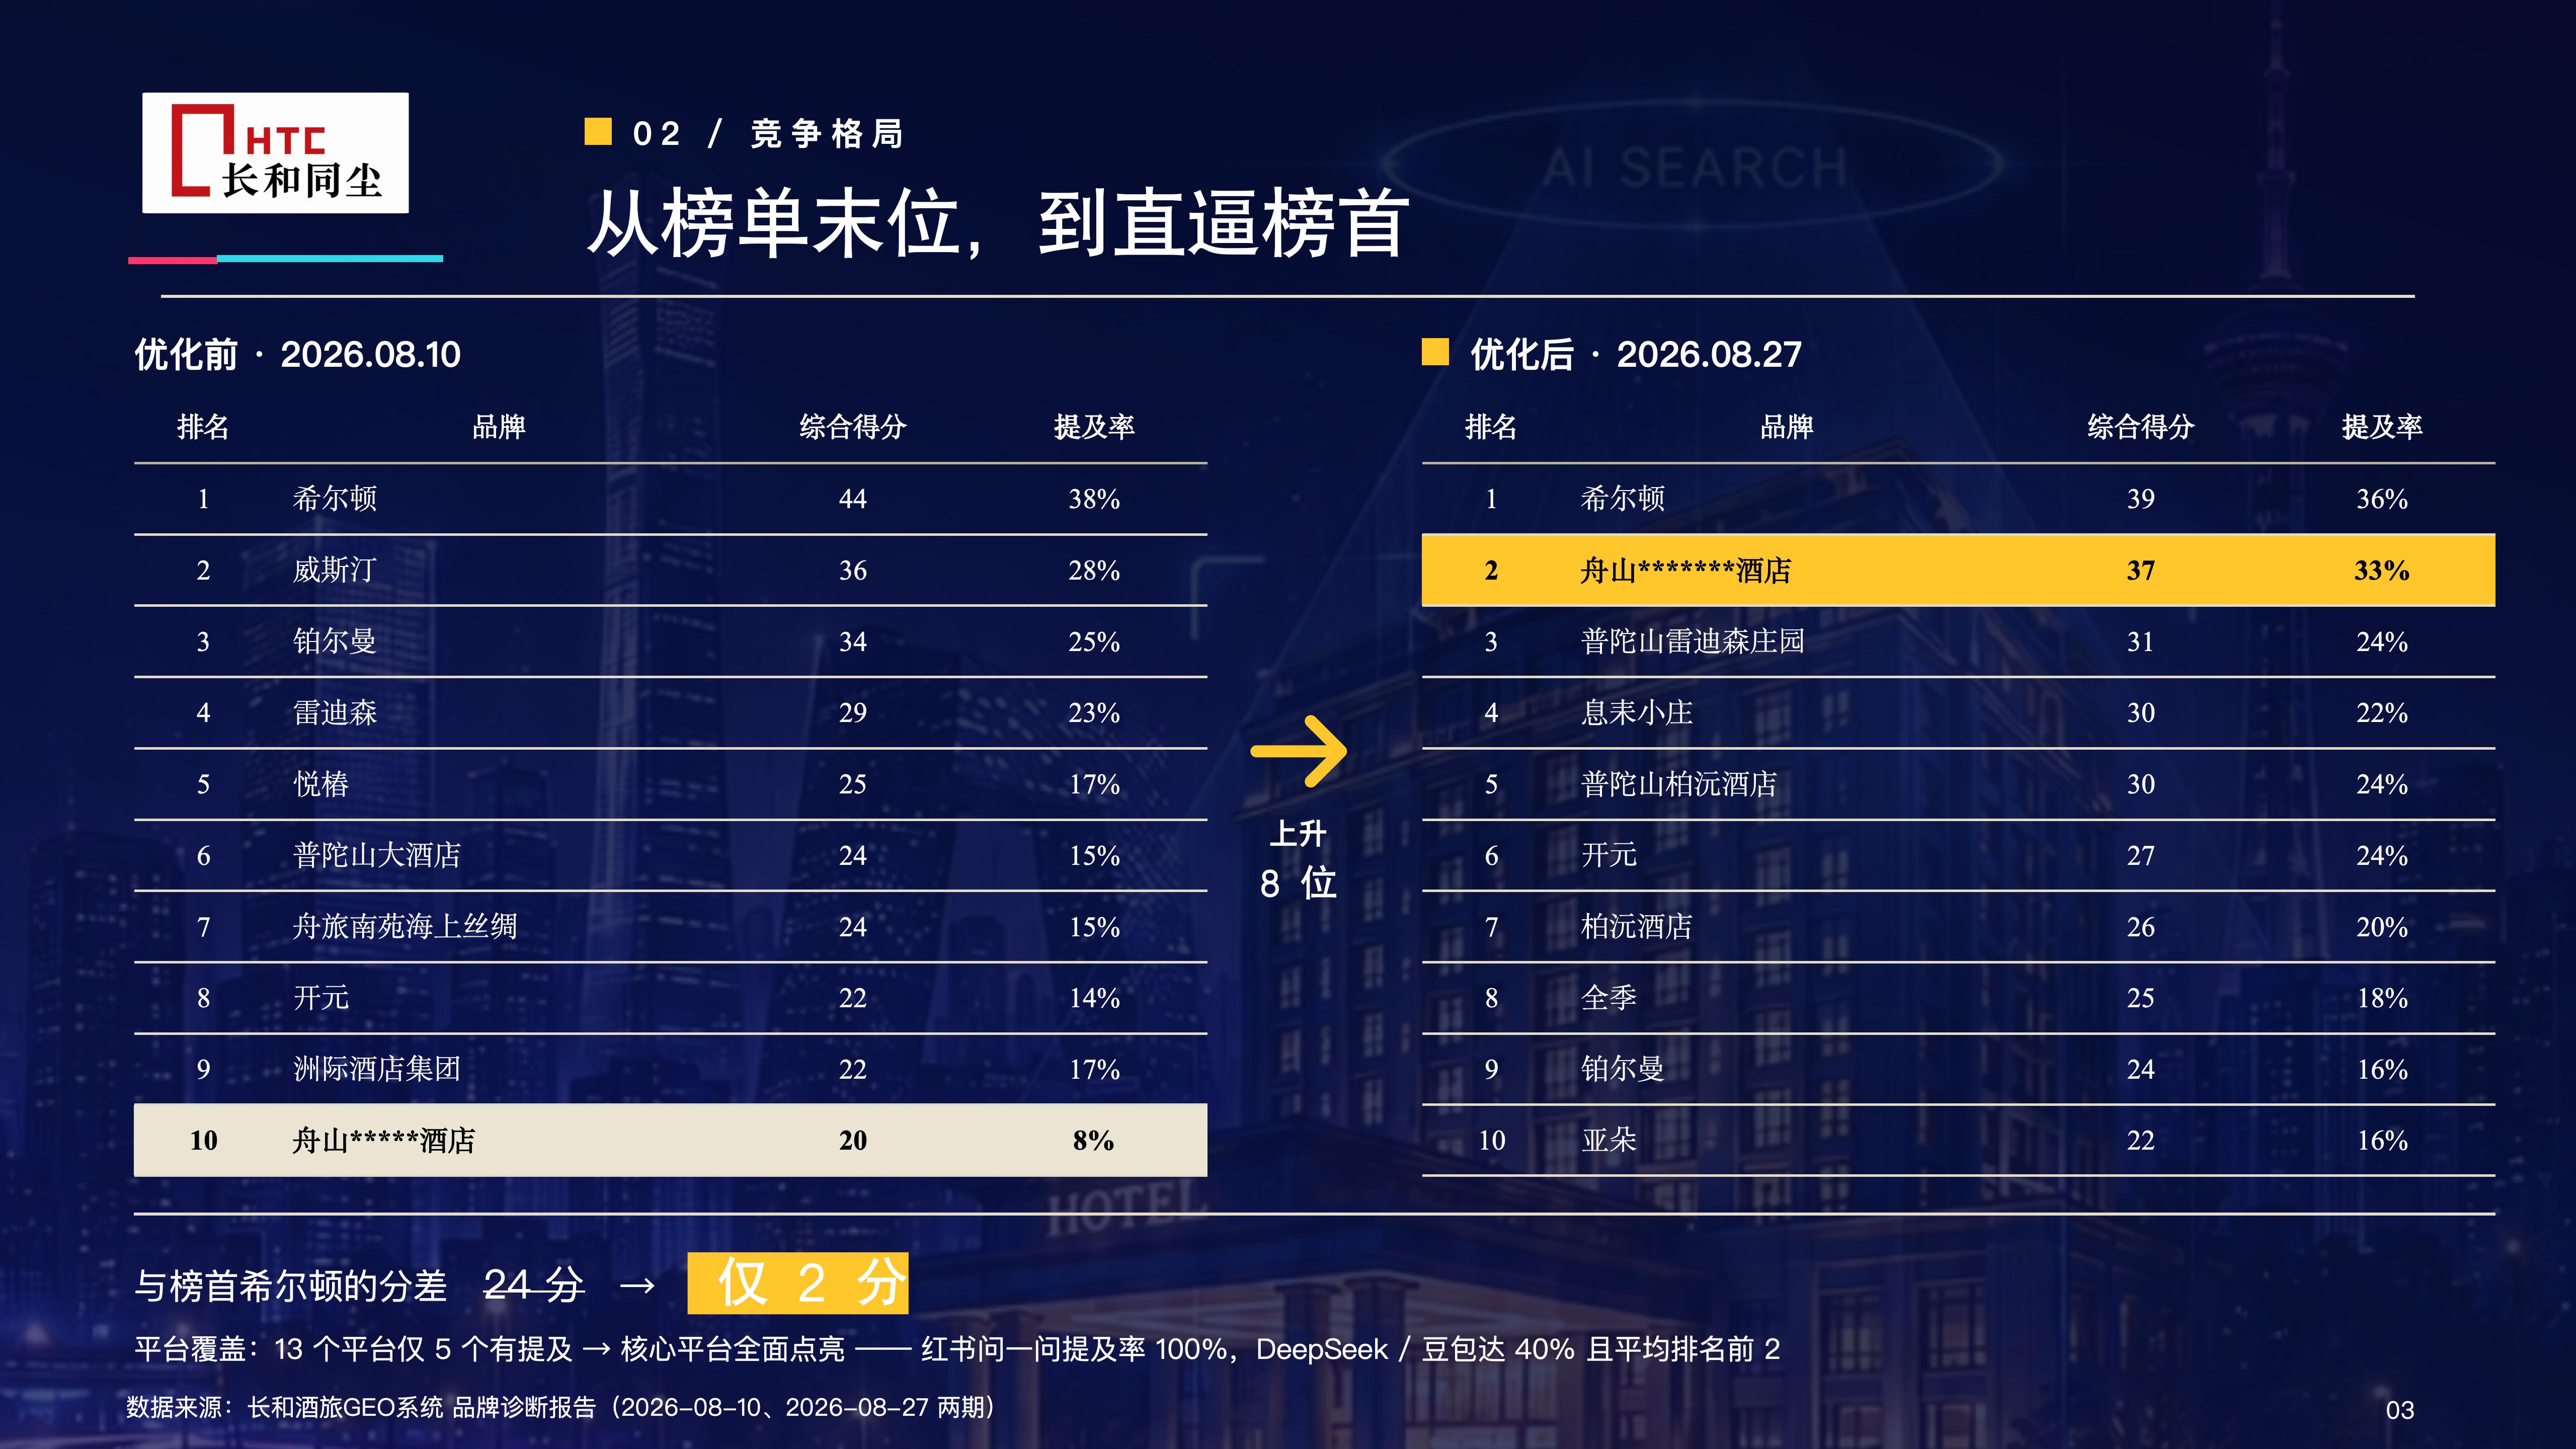2576x1449 pixels.
Task: Click 威斯汀 in the before table
Action: tap(335, 570)
